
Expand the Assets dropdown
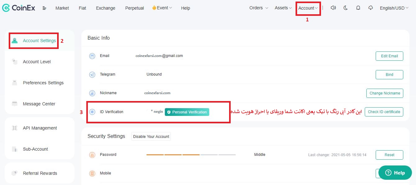tap(283, 8)
